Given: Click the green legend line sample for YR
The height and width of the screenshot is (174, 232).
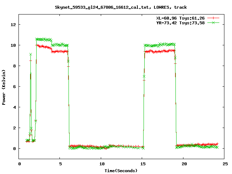Looking at the screenshot, I should 213,22.
